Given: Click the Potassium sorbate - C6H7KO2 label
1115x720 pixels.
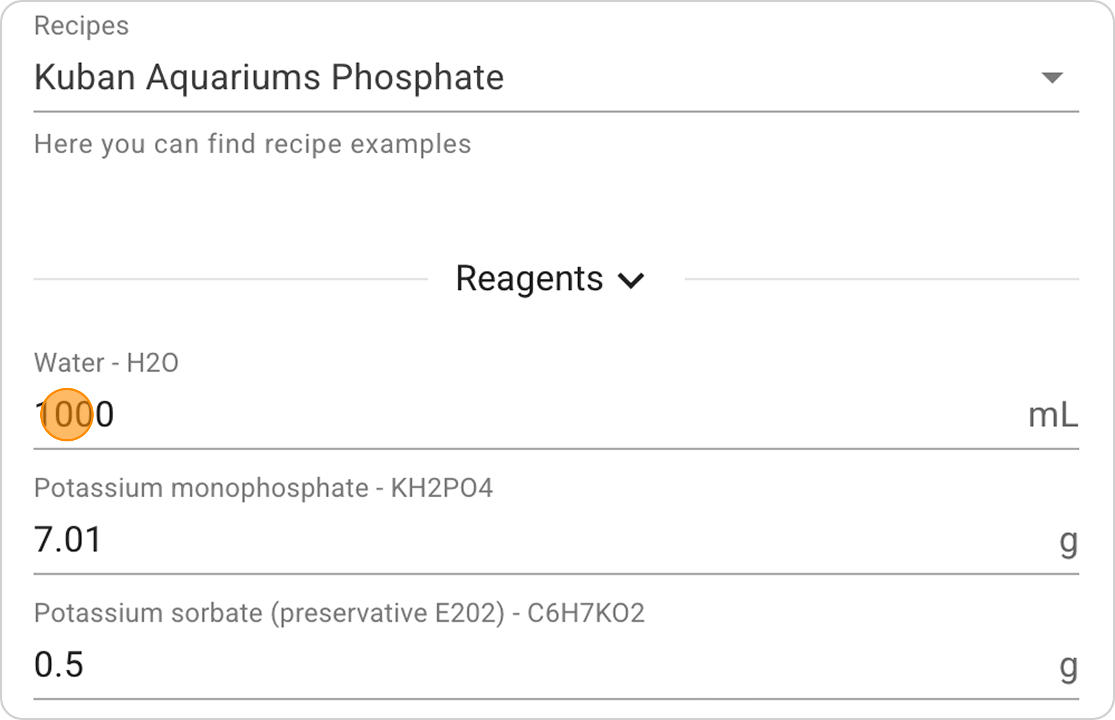Looking at the screenshot, I should pyautogui.click(x=339, y=613).
